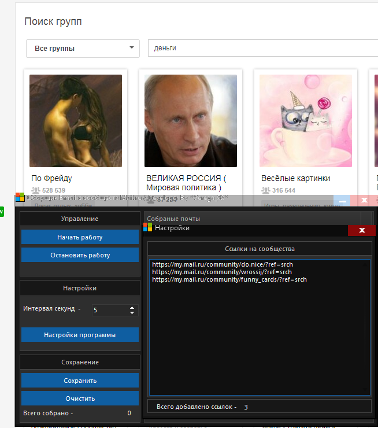Minimize the Сборщик Email window
Screen dimensions: 378x428
342,201
